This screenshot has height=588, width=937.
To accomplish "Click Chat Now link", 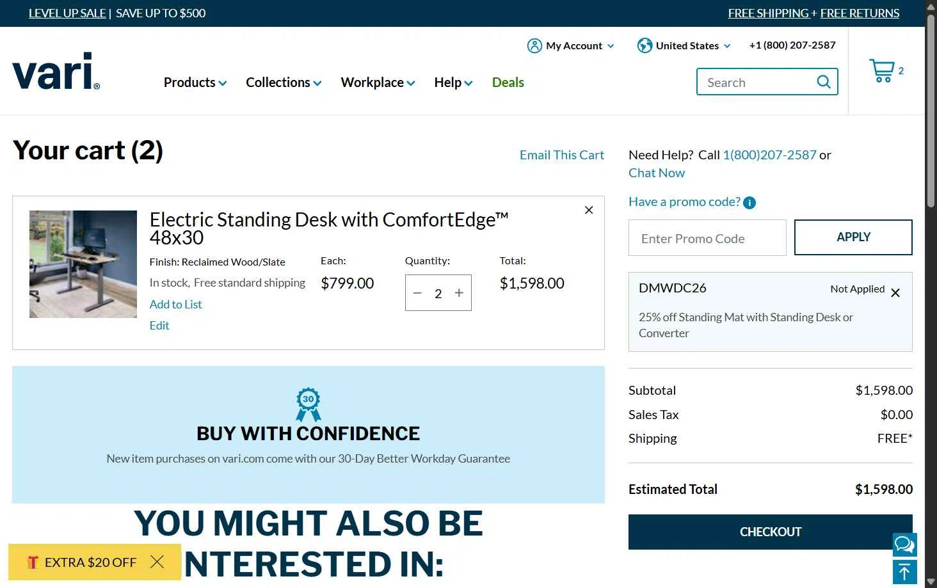I will pos(657,173).
